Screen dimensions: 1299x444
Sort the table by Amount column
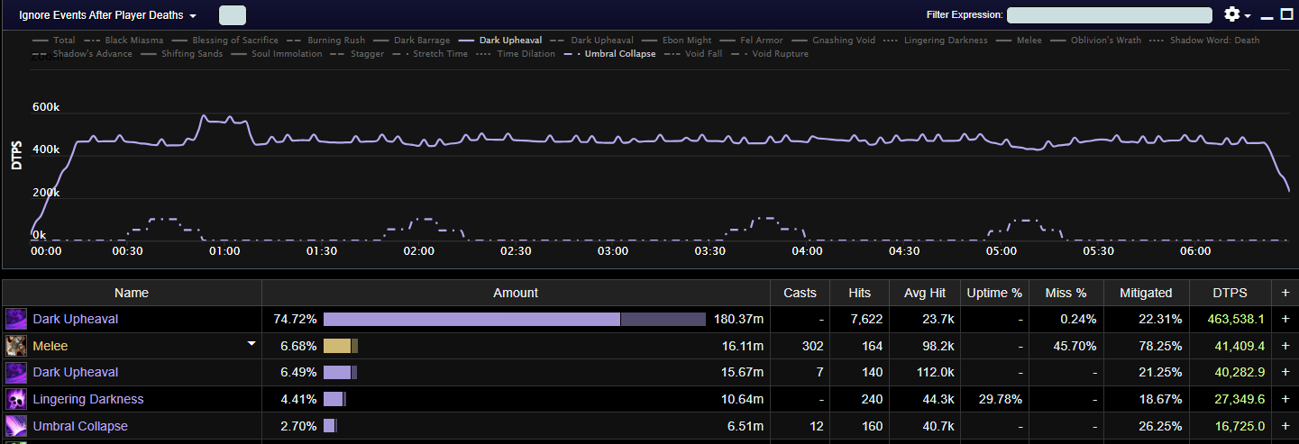[x=516, y=293]
